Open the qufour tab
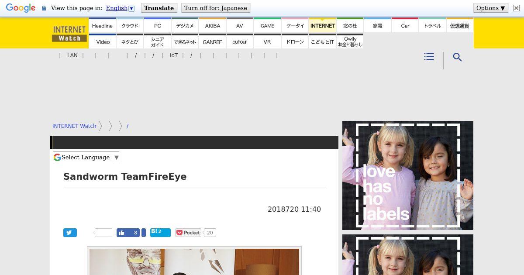Screen dimensions: 524x275 240,41
